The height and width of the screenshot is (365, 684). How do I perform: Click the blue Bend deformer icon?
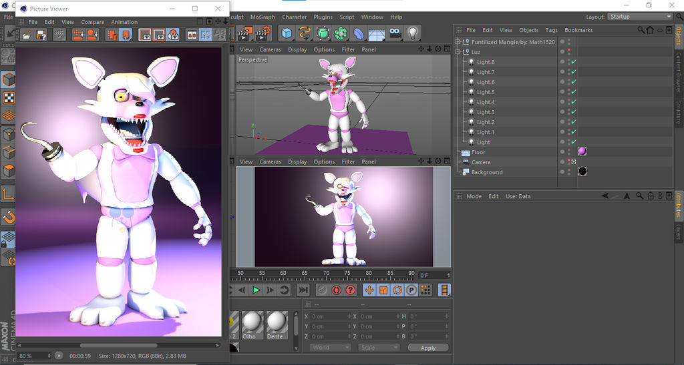(x=359, y=33)
